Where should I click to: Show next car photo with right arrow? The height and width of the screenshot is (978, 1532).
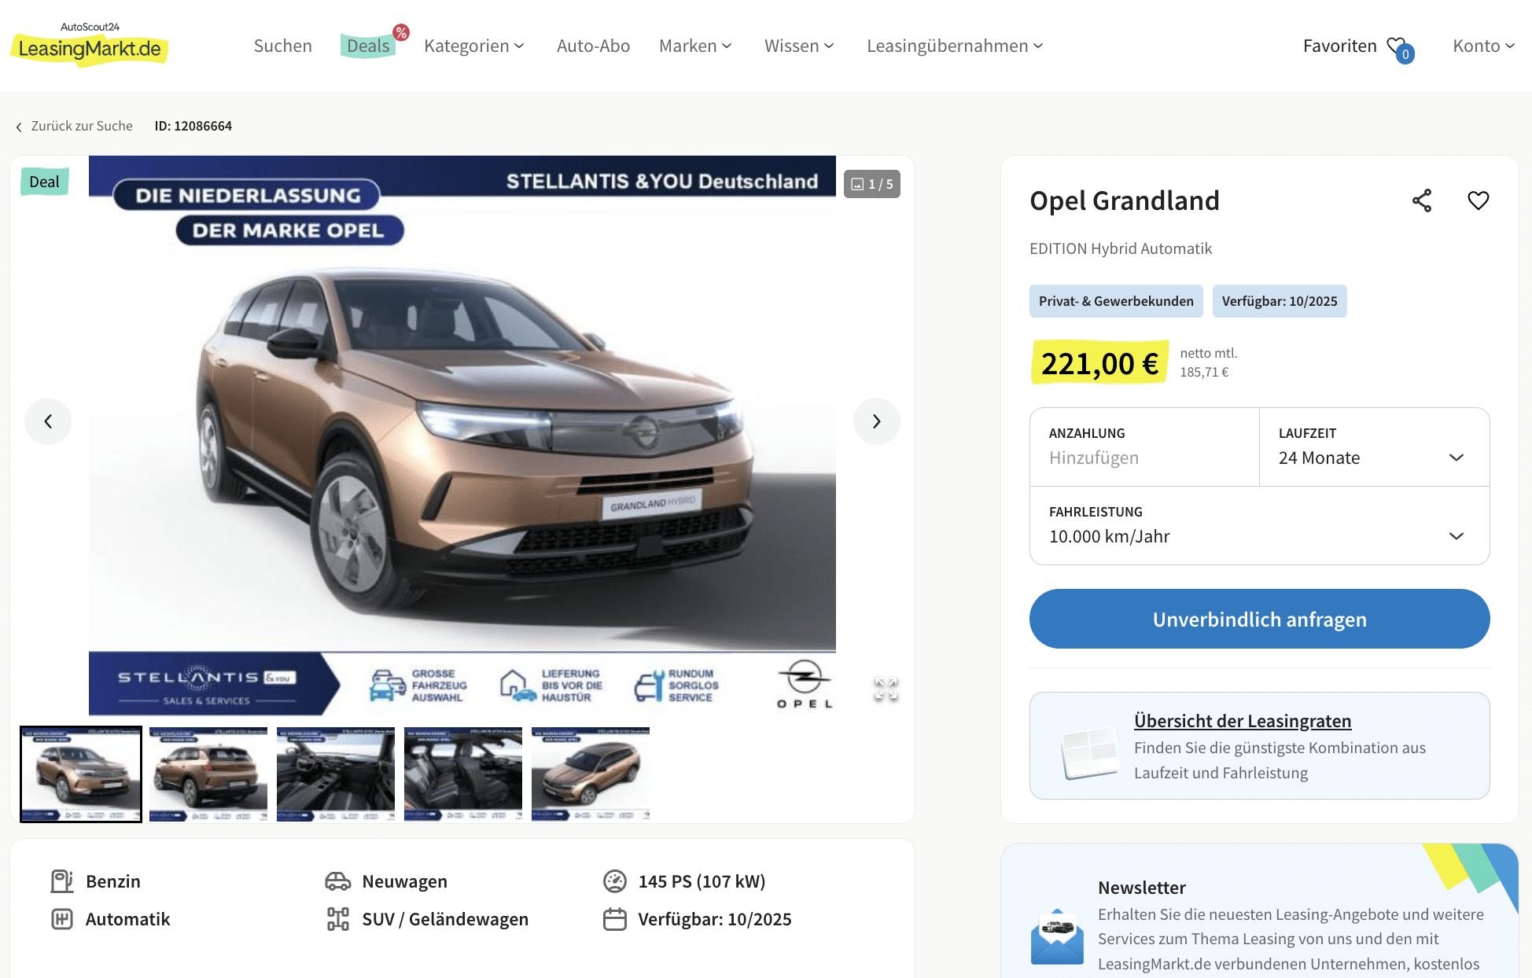(x=877, y=421)
